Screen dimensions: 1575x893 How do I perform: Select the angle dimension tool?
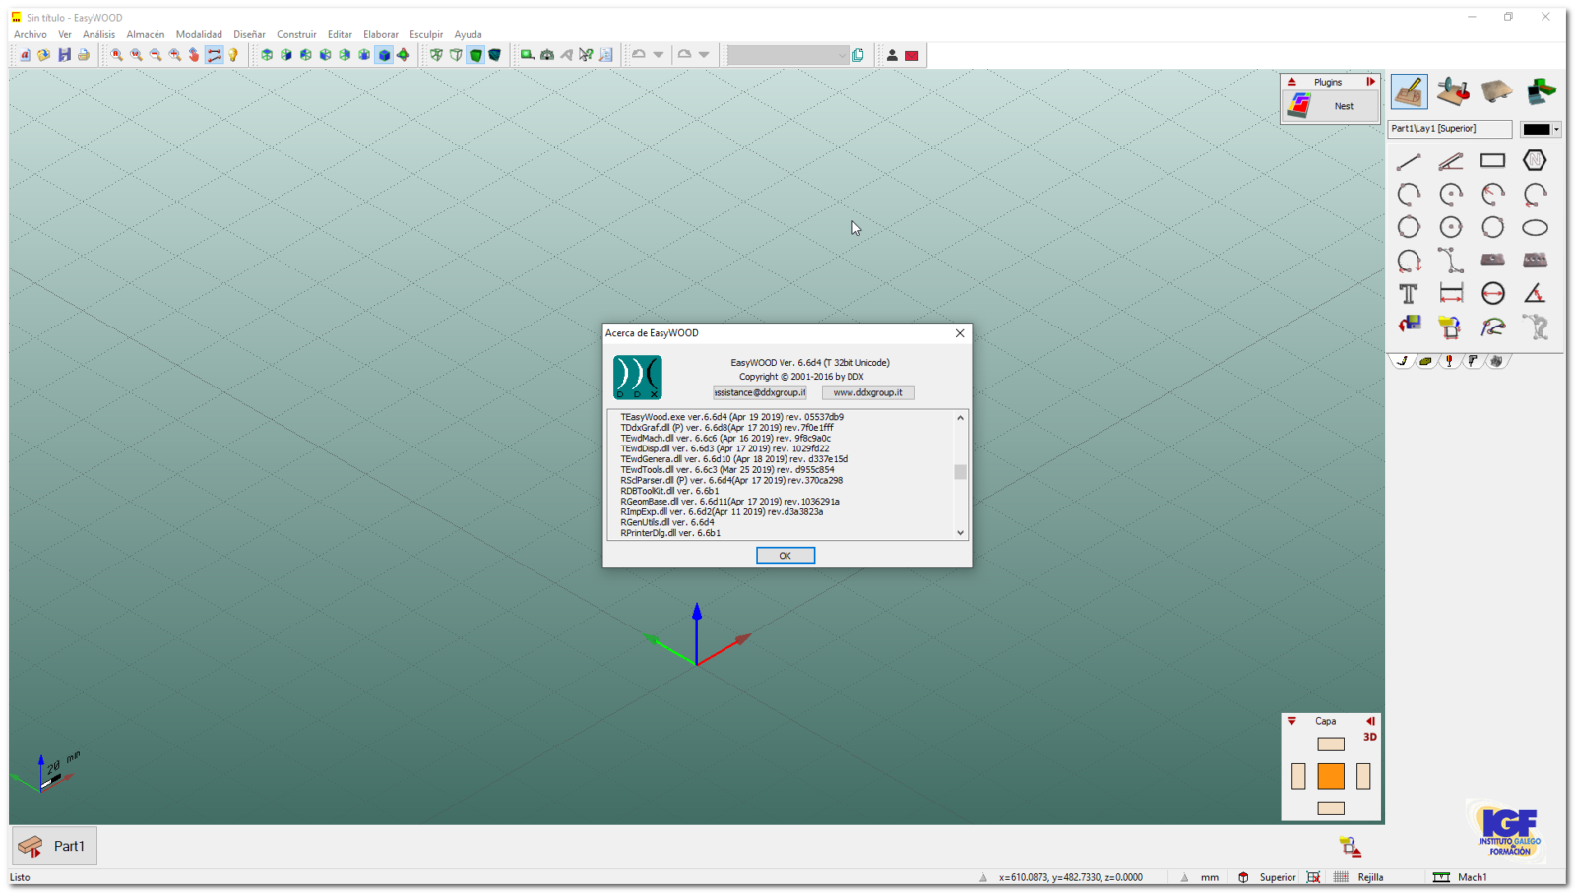pyautogui.click(x=1535, y=294)
